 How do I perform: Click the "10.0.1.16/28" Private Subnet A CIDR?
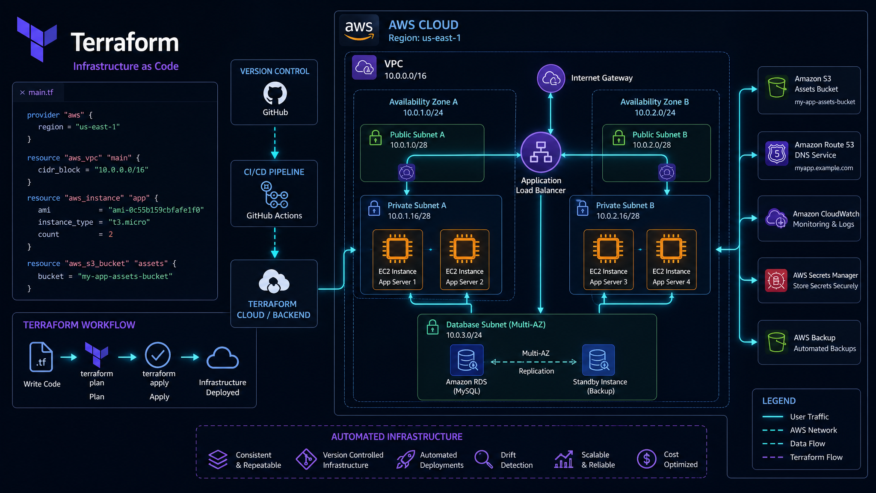point(409,216)
